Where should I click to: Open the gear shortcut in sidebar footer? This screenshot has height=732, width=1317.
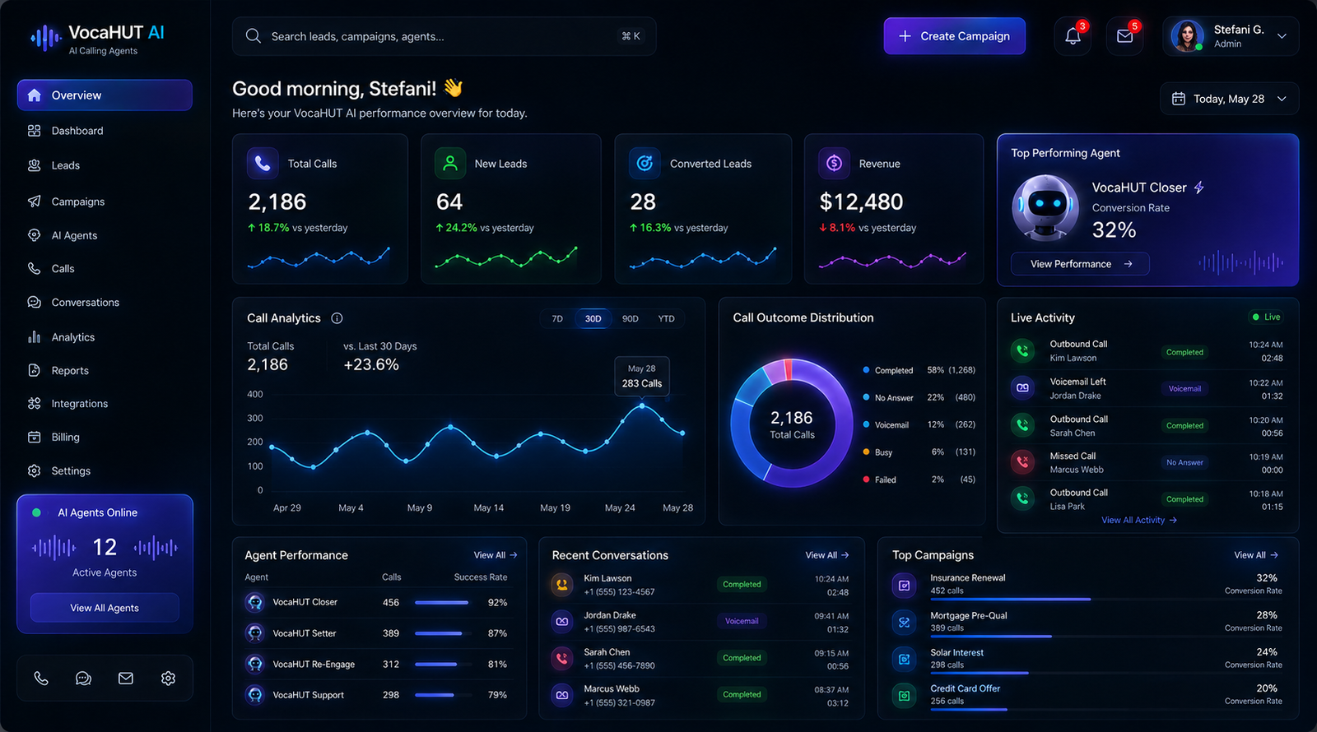click(x=168, y=679)
